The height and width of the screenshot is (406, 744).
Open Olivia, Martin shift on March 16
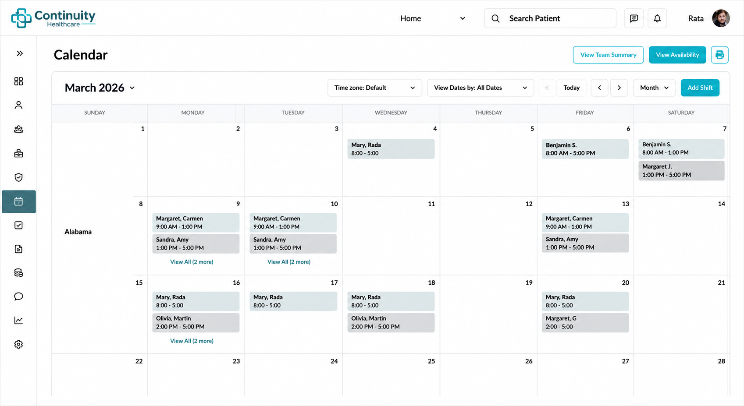(x=196, y=322)
